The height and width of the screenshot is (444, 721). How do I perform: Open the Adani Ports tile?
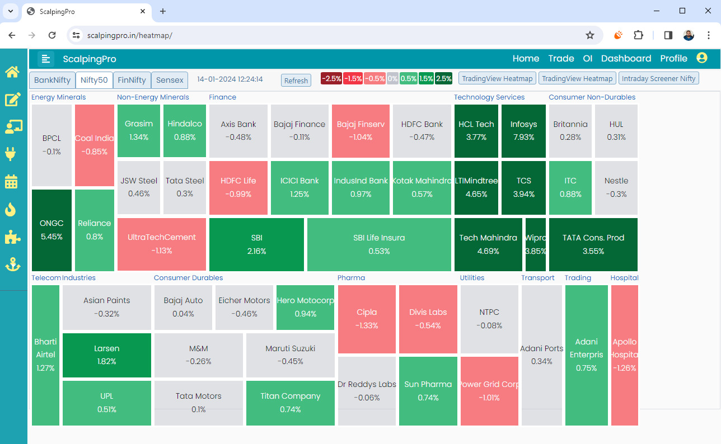tap(541, 355)
